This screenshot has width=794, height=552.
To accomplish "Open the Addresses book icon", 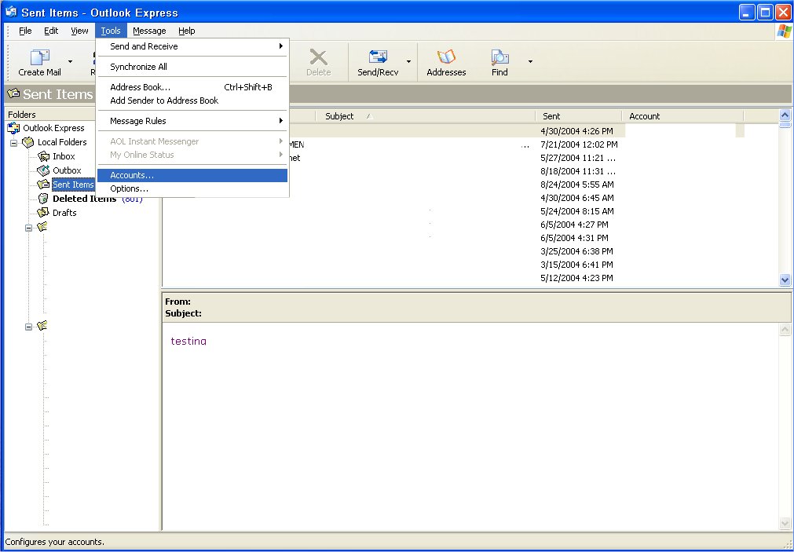I will click(x=446, y=57).
